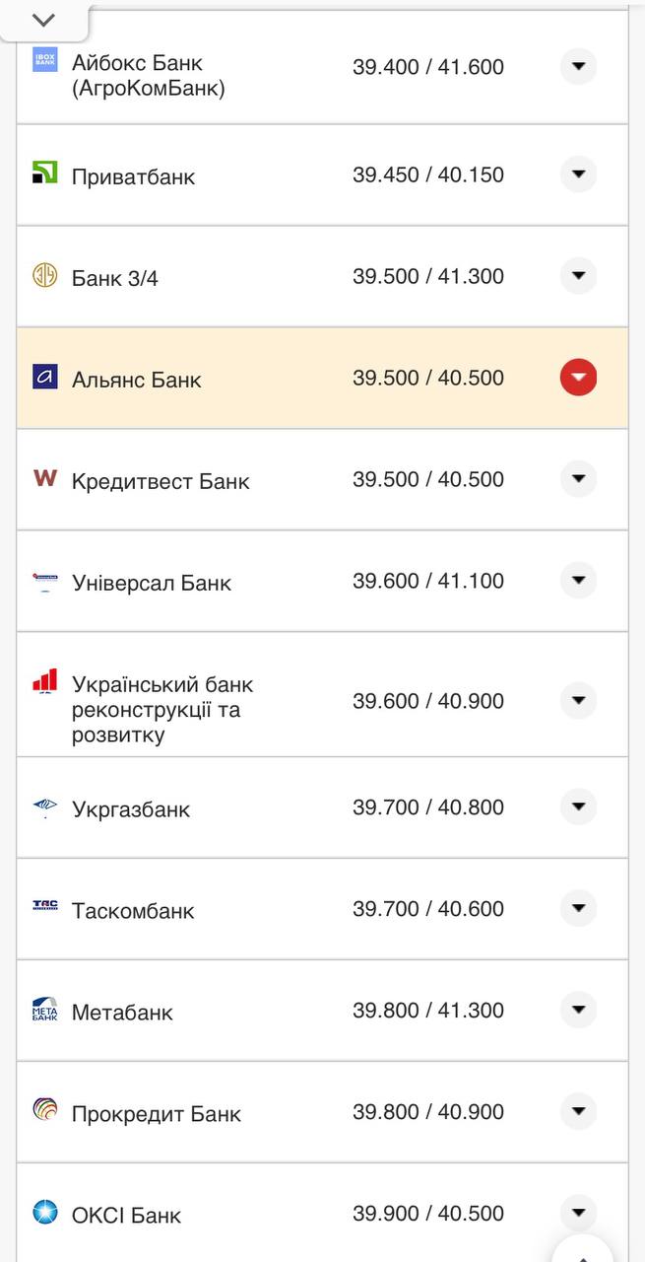645x1262 pixels.
Task: Click the Метабанк logo icon
Action: [x=44, y=1009]
